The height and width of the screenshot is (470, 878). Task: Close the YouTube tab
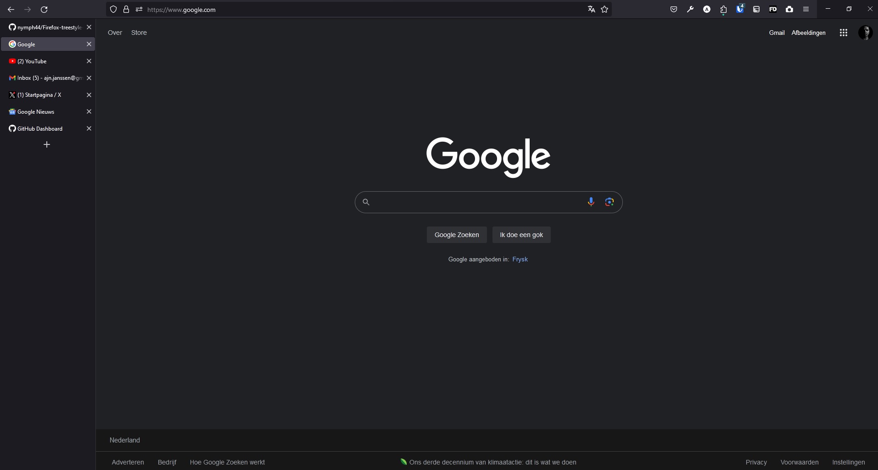pos(89,61)
